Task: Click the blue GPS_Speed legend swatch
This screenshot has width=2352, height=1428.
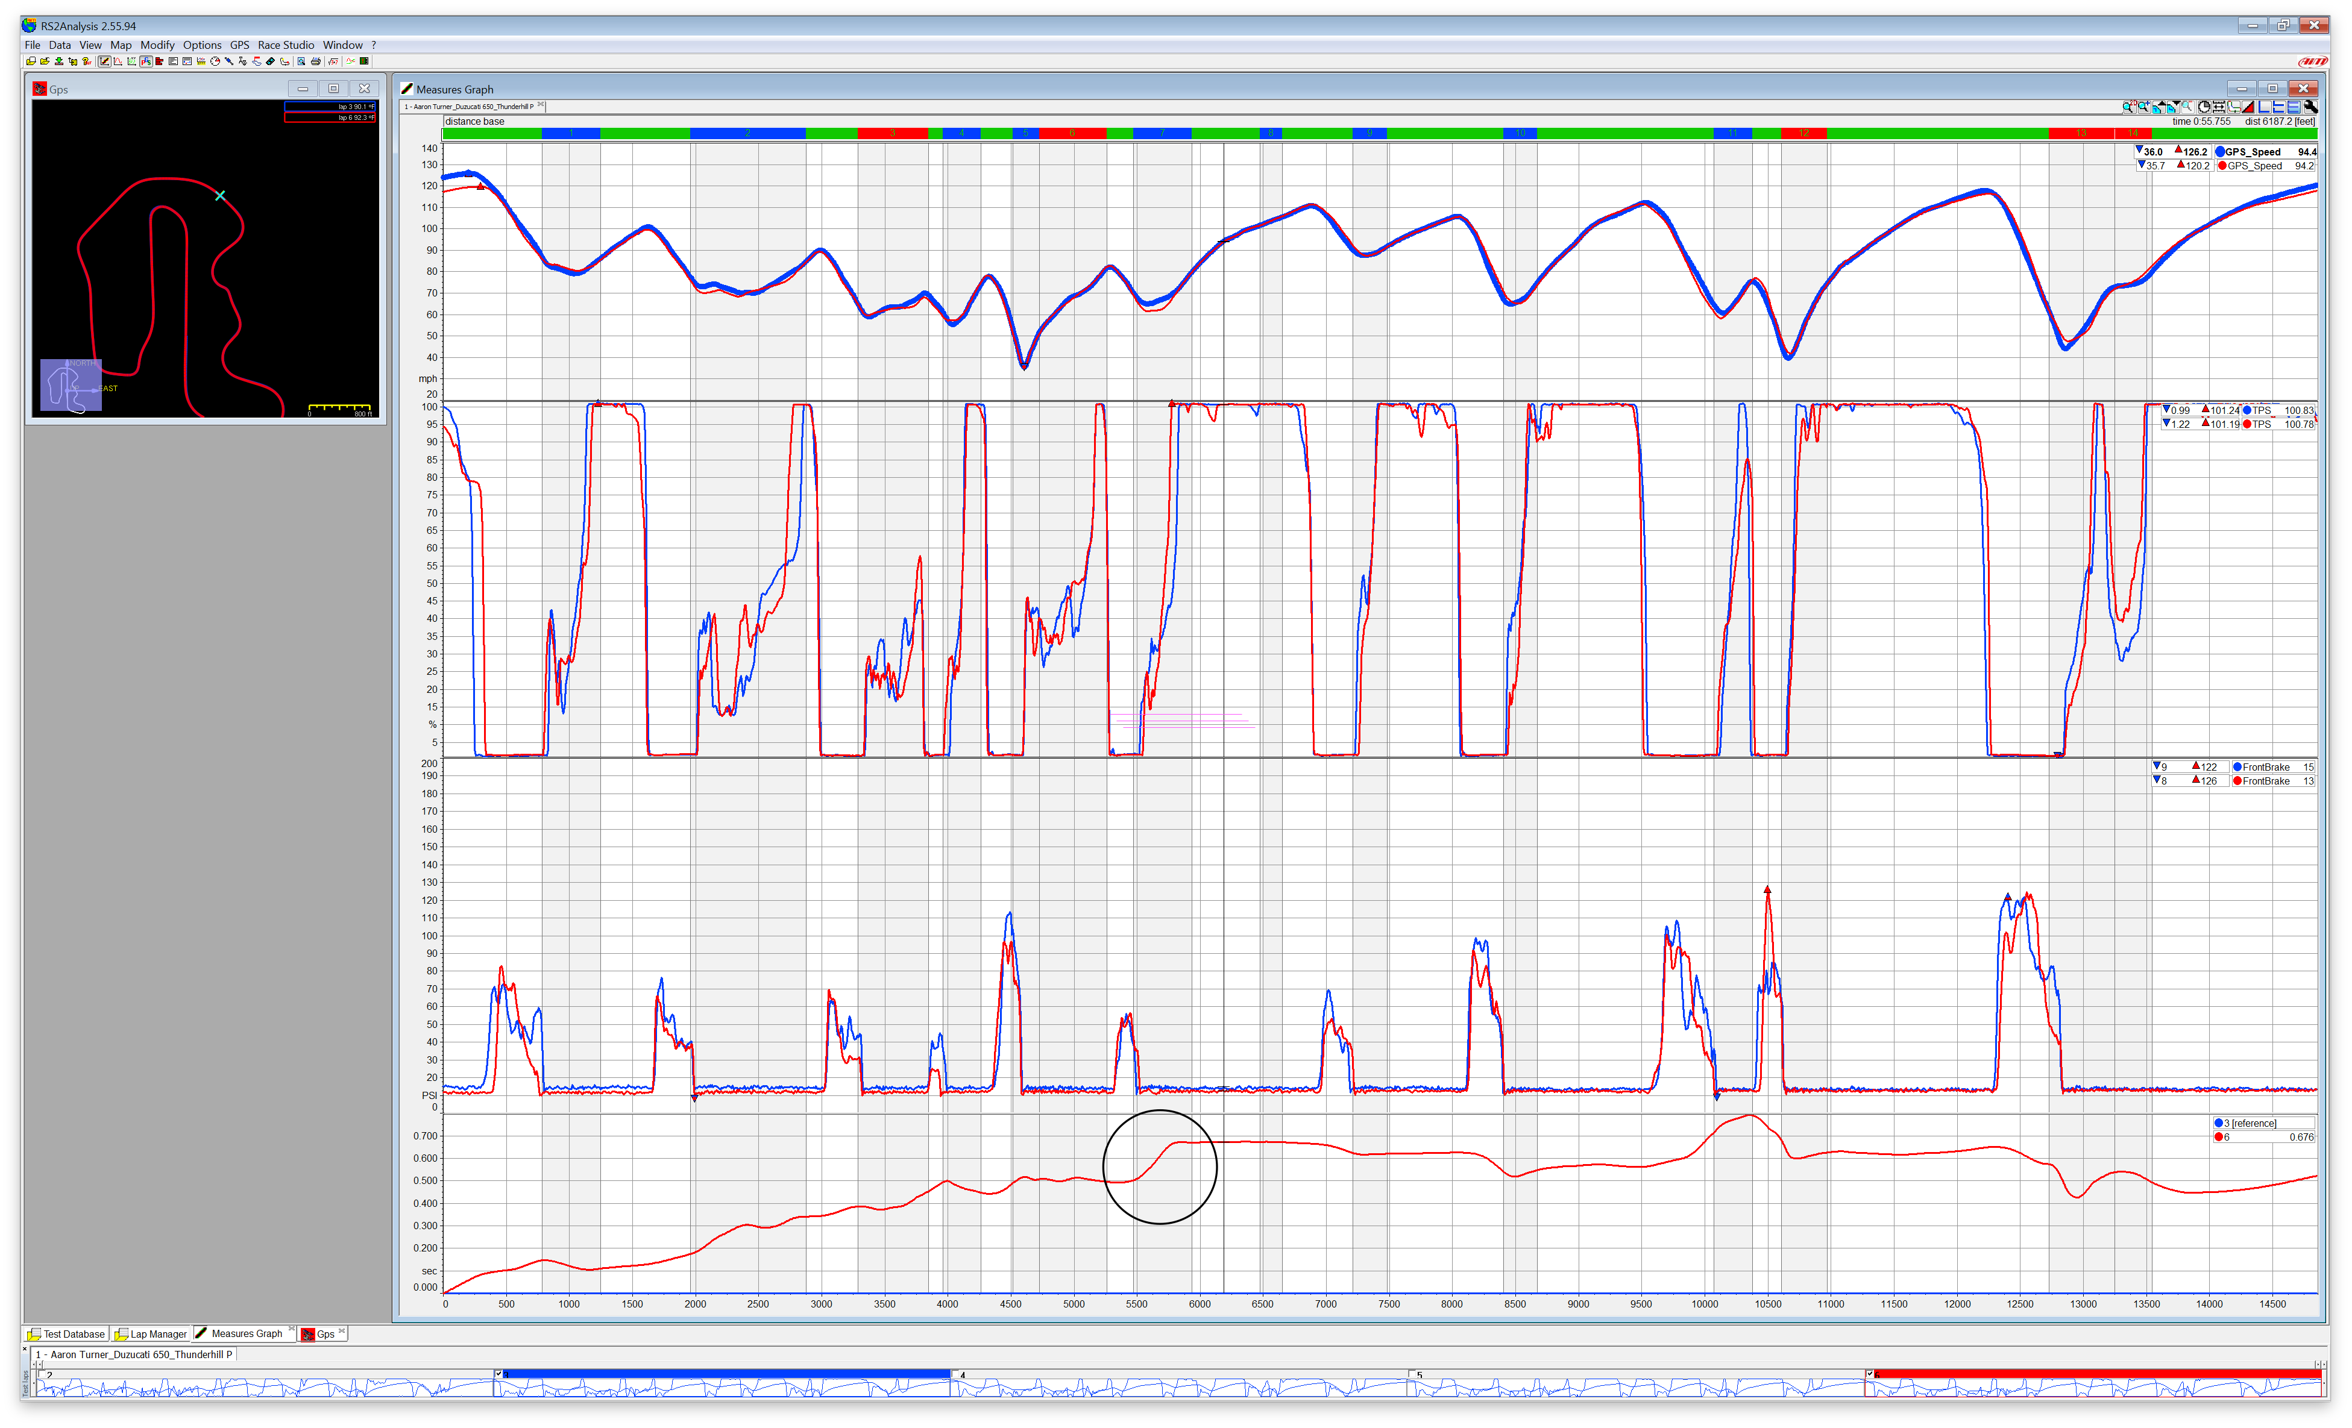Action: click(2221, 152)
